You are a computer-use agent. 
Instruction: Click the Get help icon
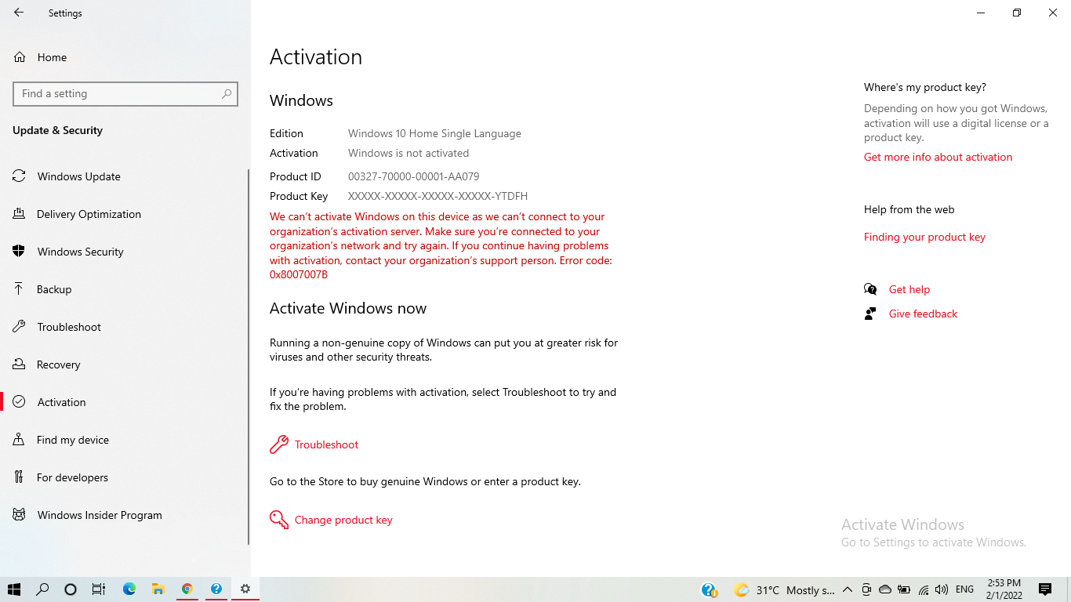coord(871,288)
